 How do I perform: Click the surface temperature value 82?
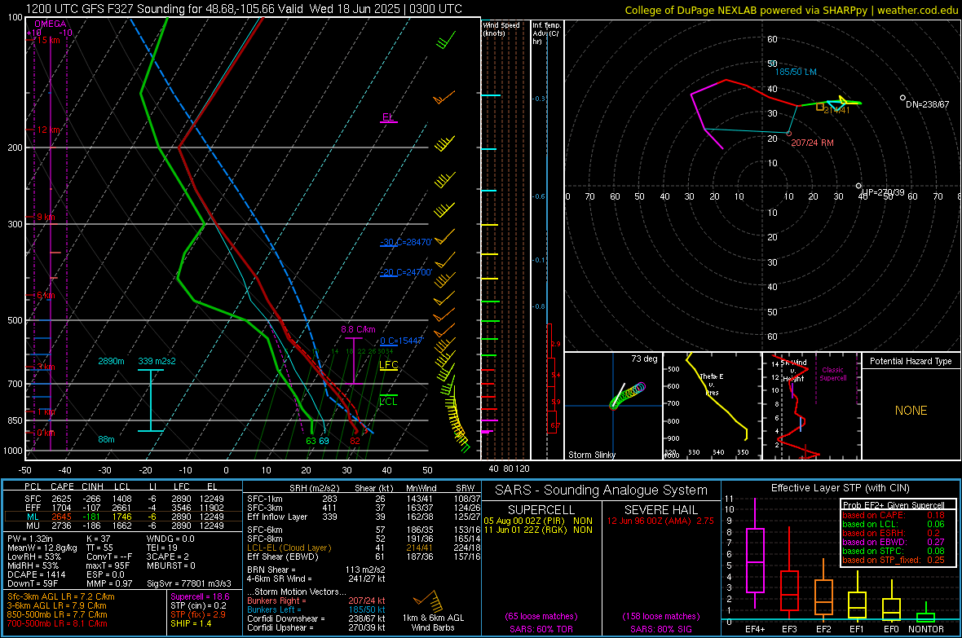pyautogui.click(x=355, y=441)
